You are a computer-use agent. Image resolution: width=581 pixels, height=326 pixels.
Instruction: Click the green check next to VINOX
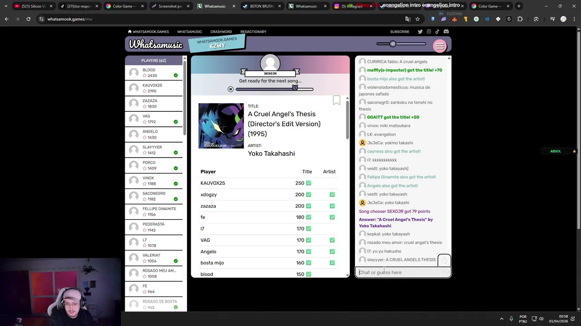176,184
